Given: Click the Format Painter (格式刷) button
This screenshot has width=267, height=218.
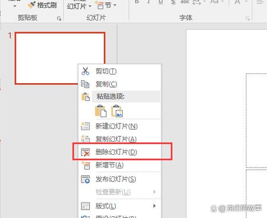Looking at the screenshot, I should coord(42,5).
